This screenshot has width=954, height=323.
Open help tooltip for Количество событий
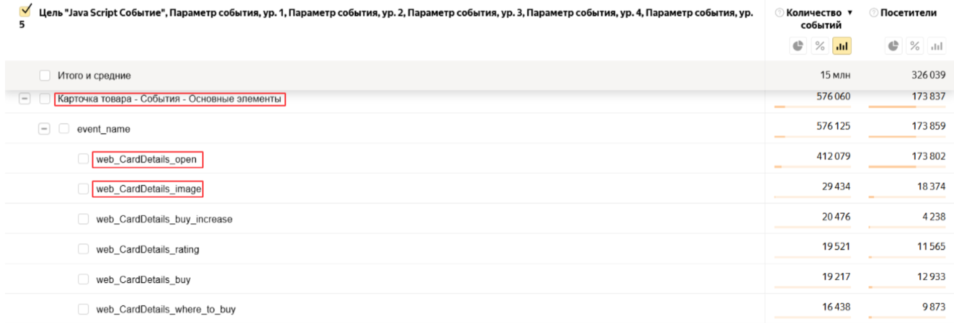779,13
